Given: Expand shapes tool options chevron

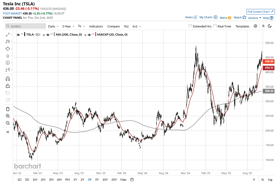Looking at the screenshot, I should pos(12,49).
